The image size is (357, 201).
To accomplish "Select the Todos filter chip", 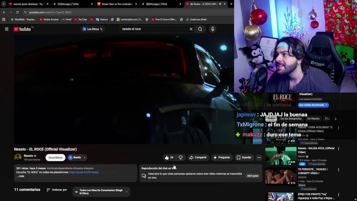I will (x=271, y=119).
